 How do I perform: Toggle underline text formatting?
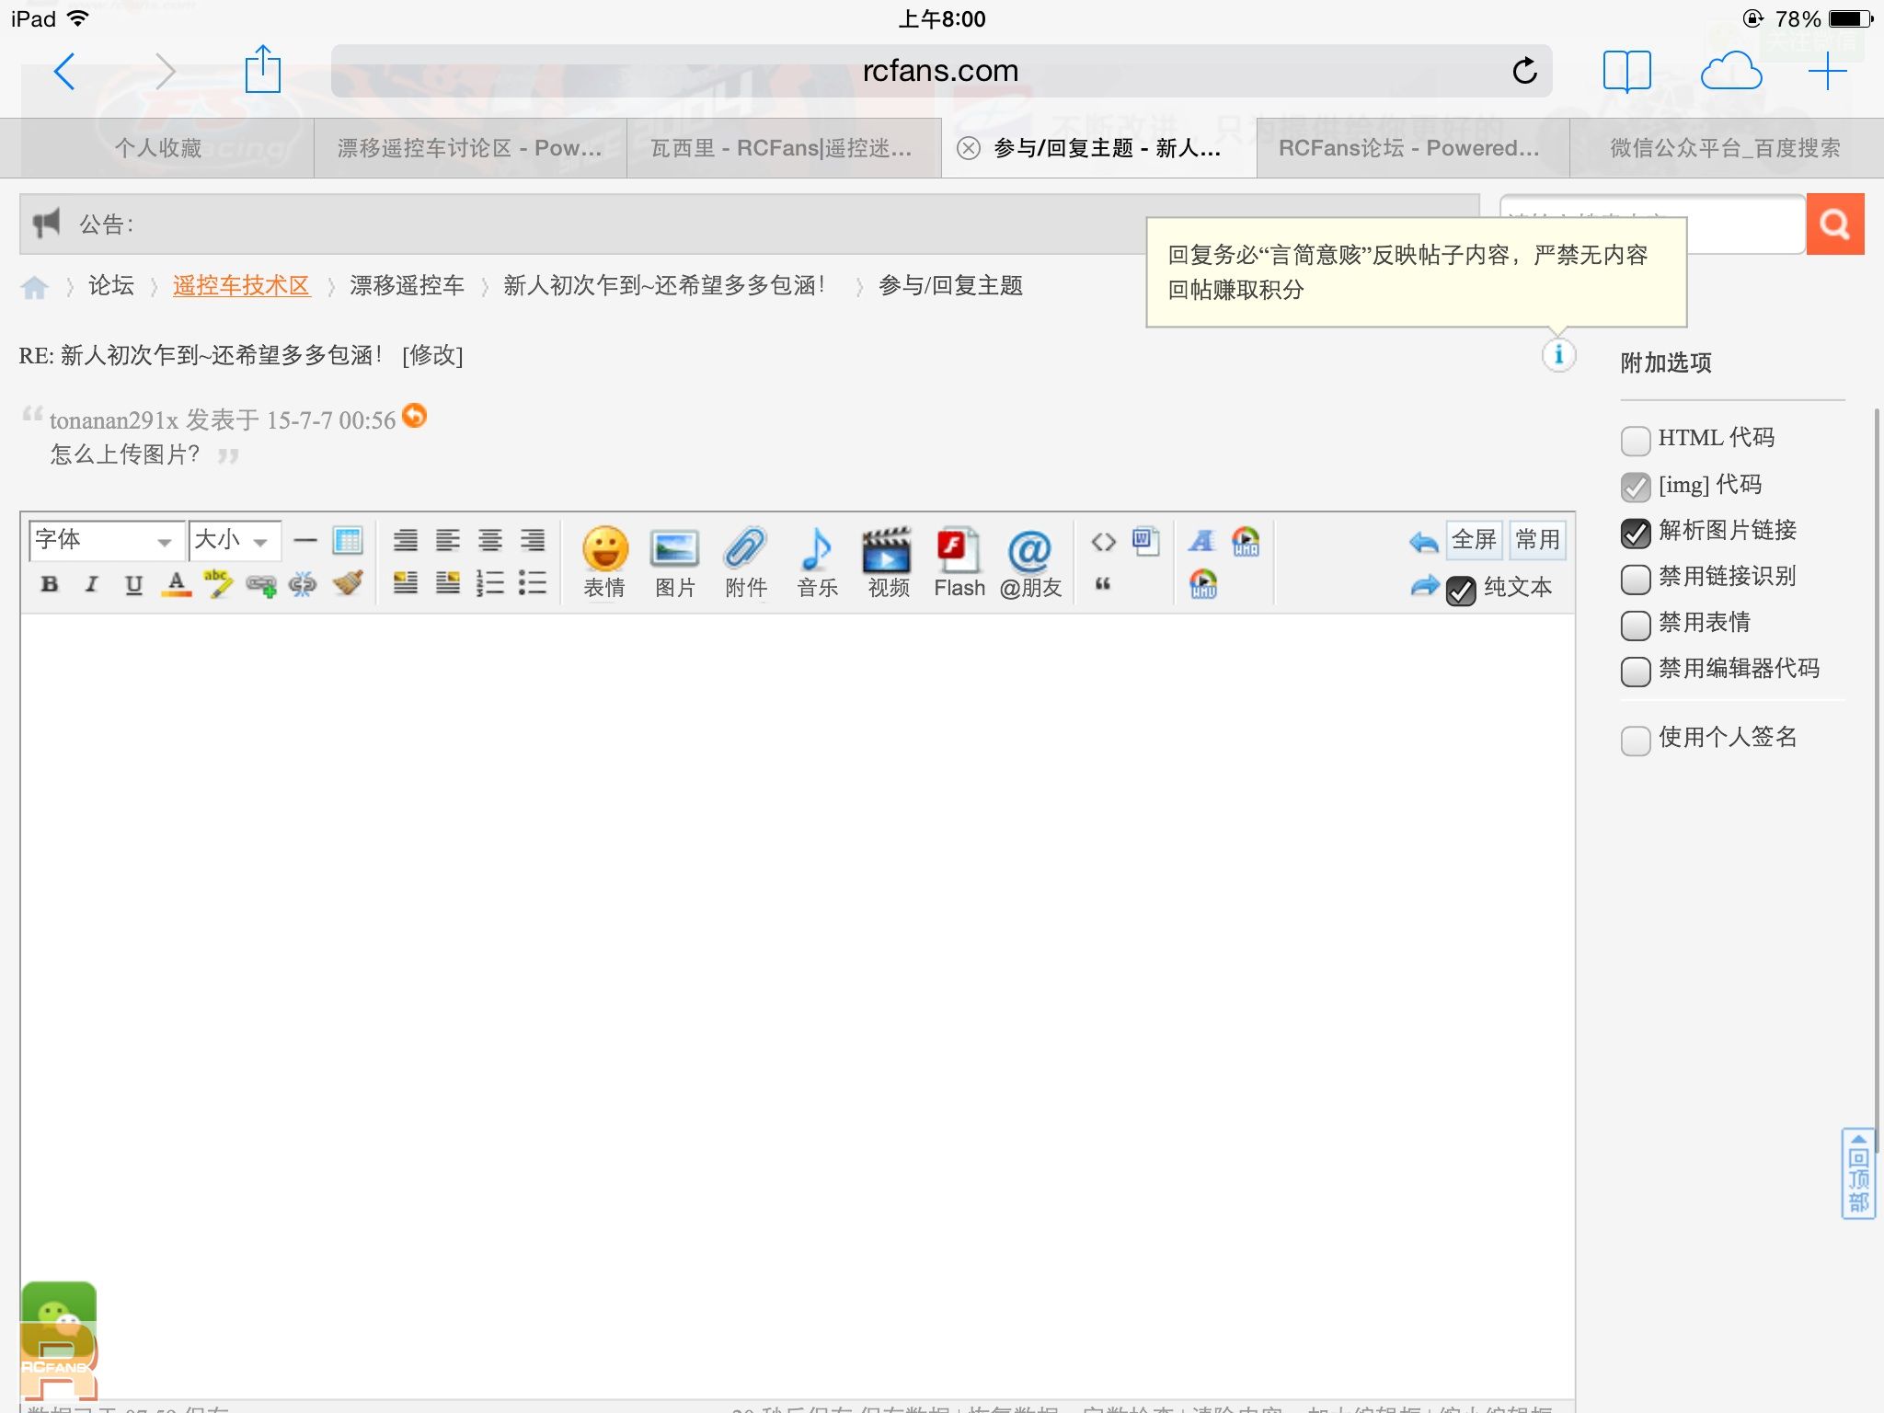133,584
